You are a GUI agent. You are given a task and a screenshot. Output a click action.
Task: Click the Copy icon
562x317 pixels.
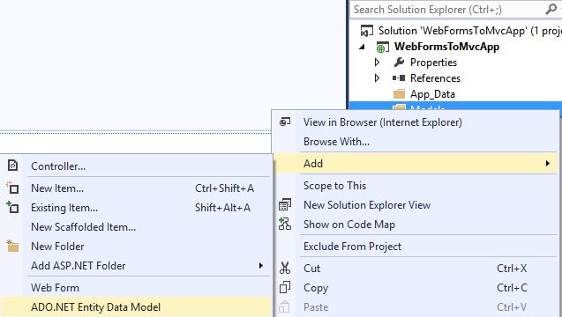[x=285, y=287]
